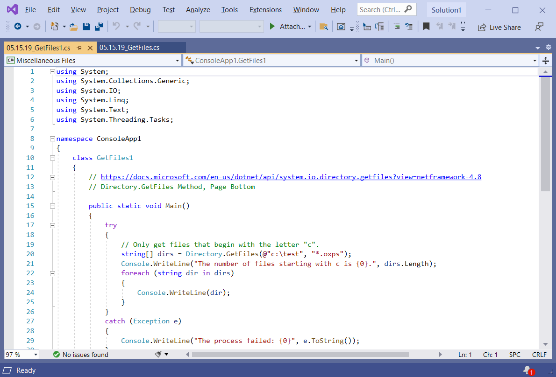Open the File menu

click(30, 10)
